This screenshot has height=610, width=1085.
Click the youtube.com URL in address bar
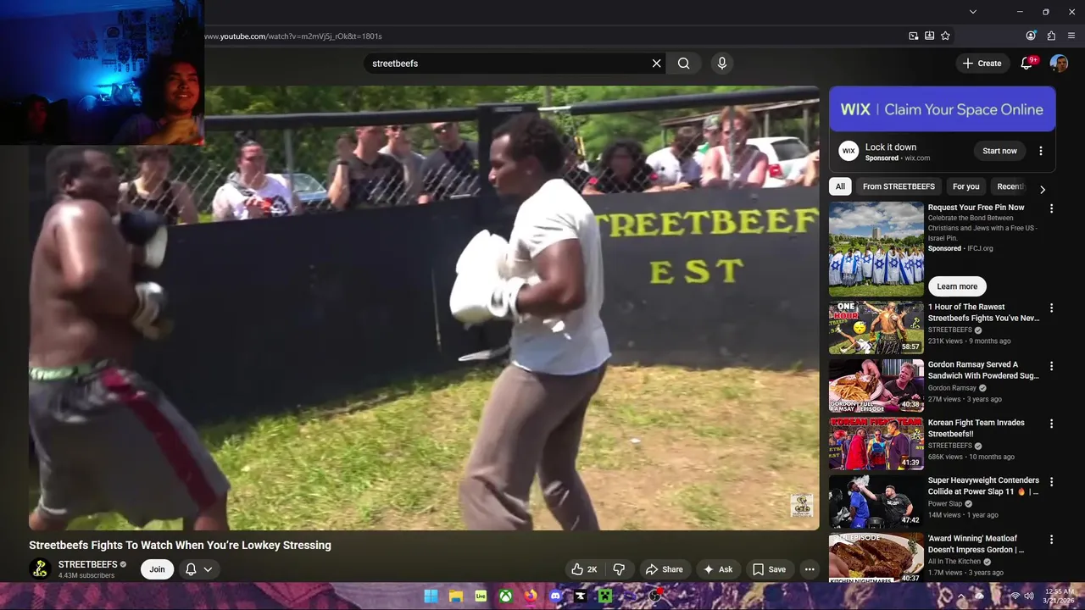(x=293, y=36)
